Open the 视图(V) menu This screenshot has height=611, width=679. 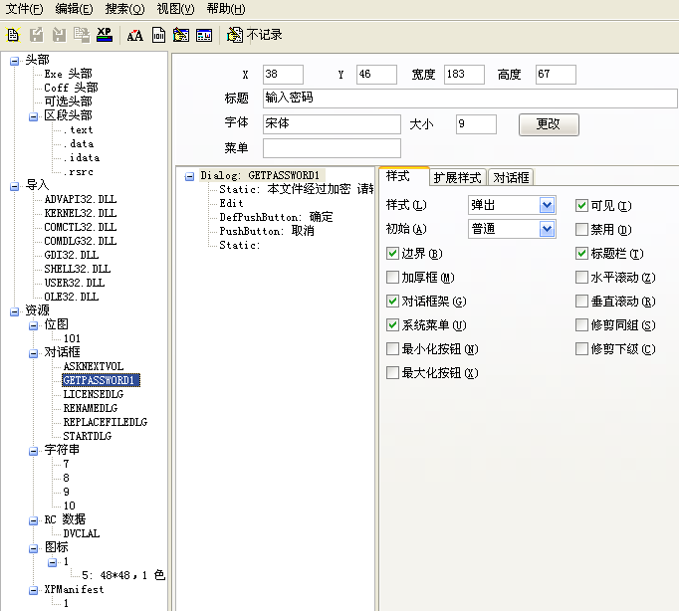[175, 9]
